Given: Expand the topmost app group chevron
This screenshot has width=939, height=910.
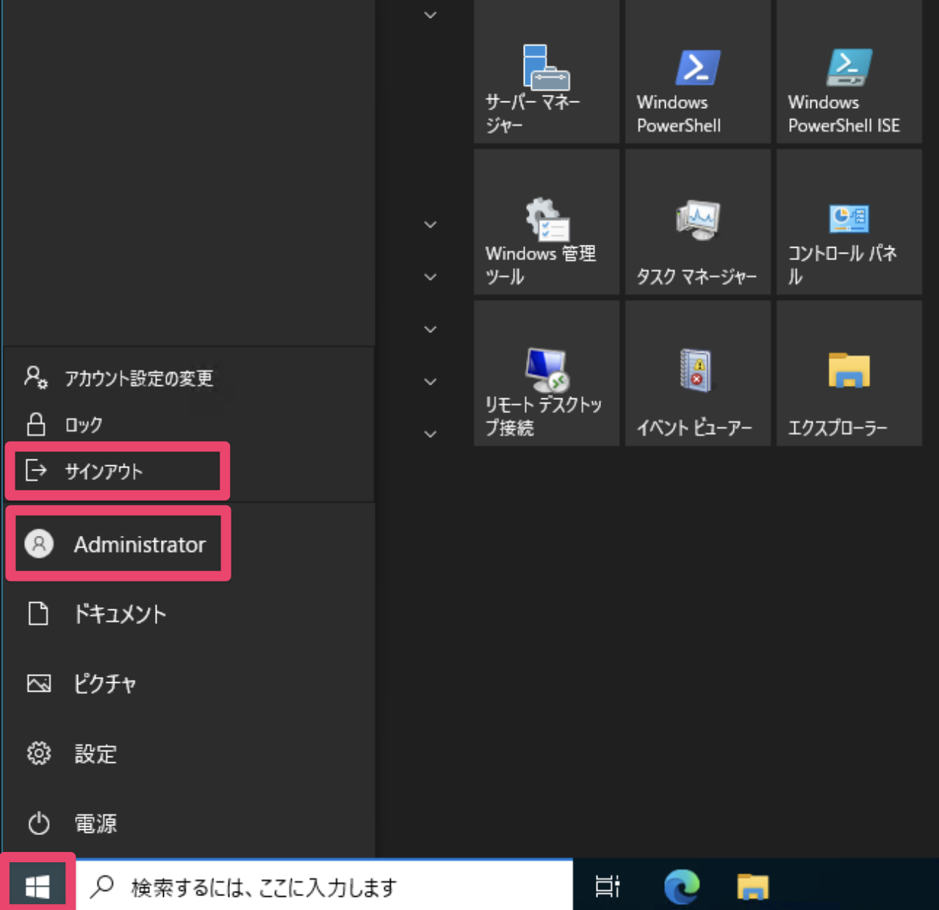Looking at the screenshot, I should (430, 15).
